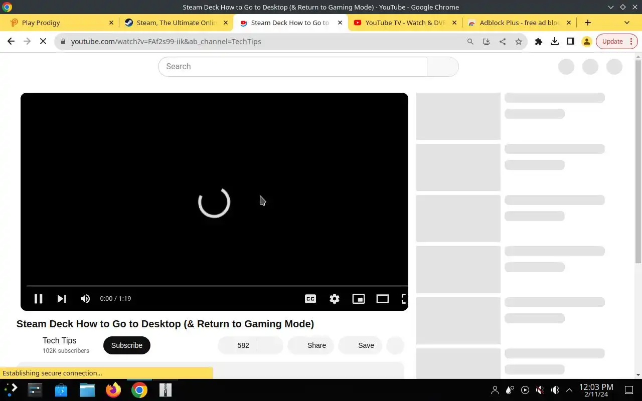Switch to the YouTube TV tab
642x401 pixels.
[x=405, y=23]
